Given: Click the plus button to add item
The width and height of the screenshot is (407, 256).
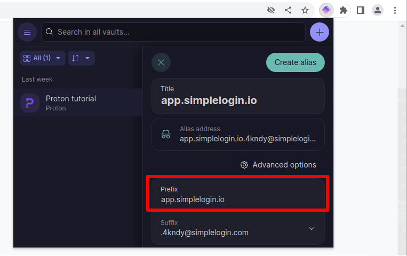Looking at the screenshot, I should (x=320, y=32).
